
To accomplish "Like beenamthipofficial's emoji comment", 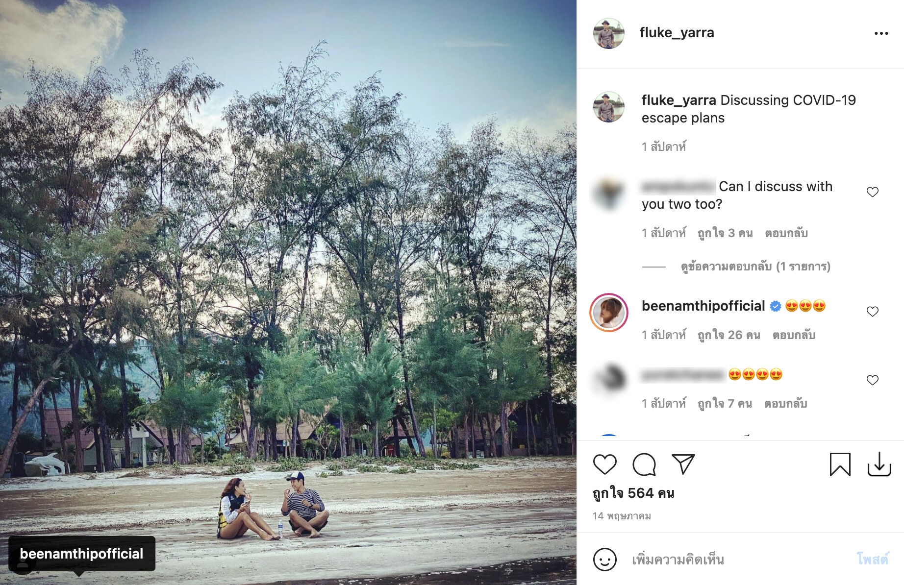I will pyautogui.click(x=872, y=312).
